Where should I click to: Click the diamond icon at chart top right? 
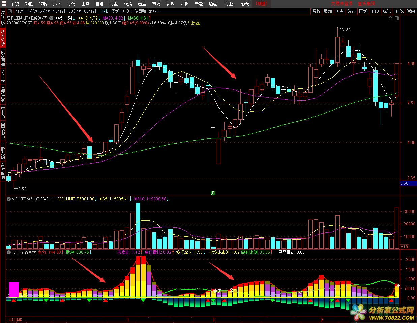pyautogui.click(x=390, y=19)
